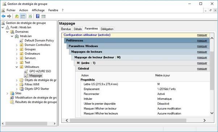Expand the Sites node
218x132 pixels.
7,93
